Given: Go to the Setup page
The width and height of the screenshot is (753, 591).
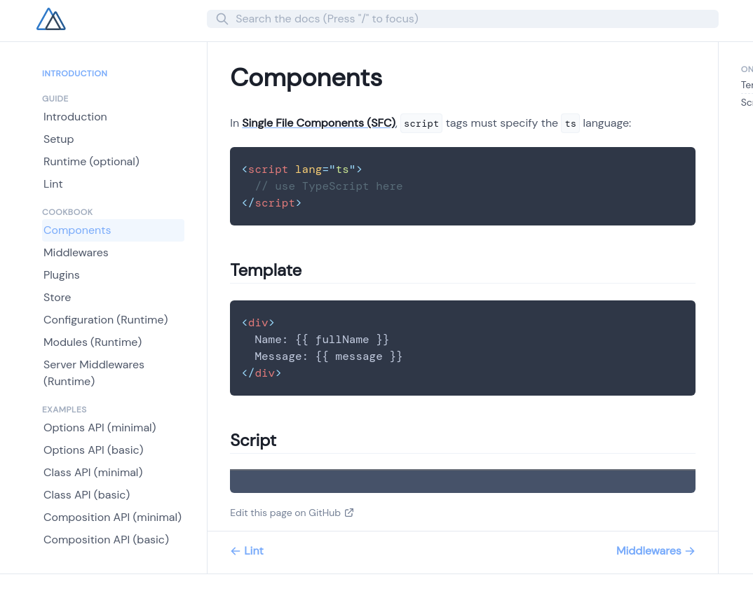Looking at the screenshot, I should click(x=59, y=139).
